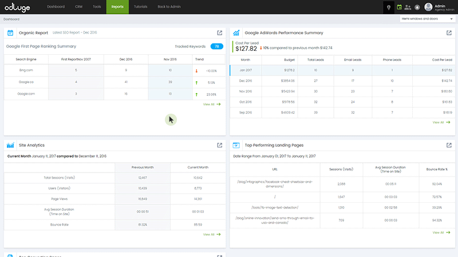Open the send-sms-through-email blog URL

point(275,220)
